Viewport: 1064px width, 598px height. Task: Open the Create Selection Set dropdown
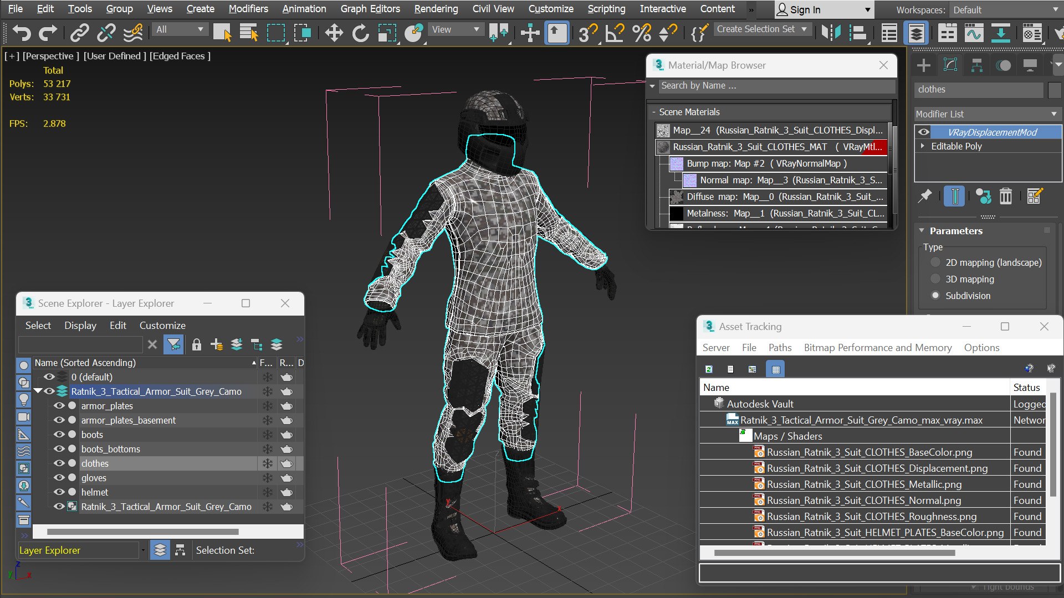pyautogui.click(x=762, y=29)
